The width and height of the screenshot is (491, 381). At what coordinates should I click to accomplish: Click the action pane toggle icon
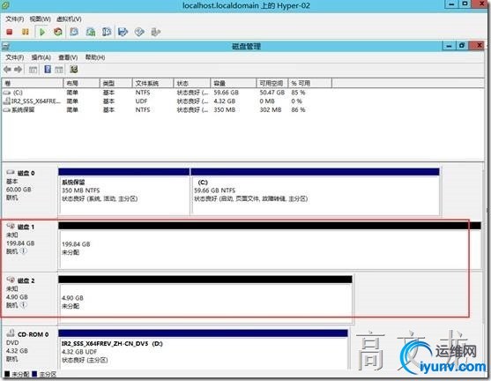click(59, 70)
